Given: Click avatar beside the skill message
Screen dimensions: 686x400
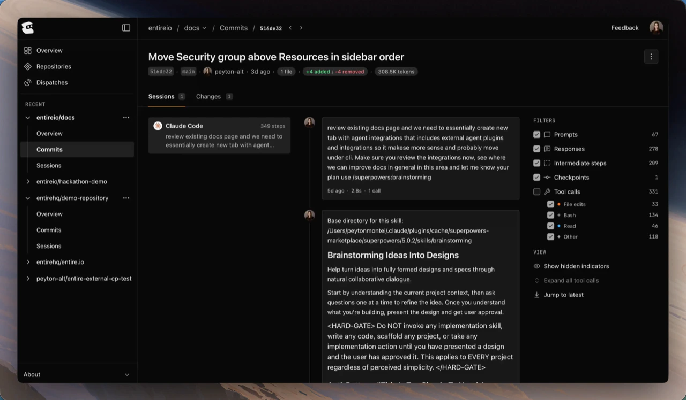Looking at the screenshot, I should tap(309, 215).
